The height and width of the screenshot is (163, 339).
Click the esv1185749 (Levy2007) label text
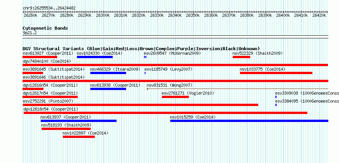tap(168, 69)
